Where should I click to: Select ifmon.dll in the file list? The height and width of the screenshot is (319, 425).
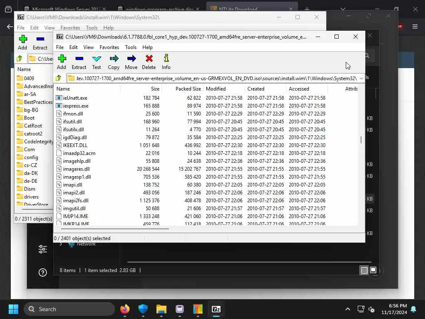pyautogui.click(x=73, y=114)
